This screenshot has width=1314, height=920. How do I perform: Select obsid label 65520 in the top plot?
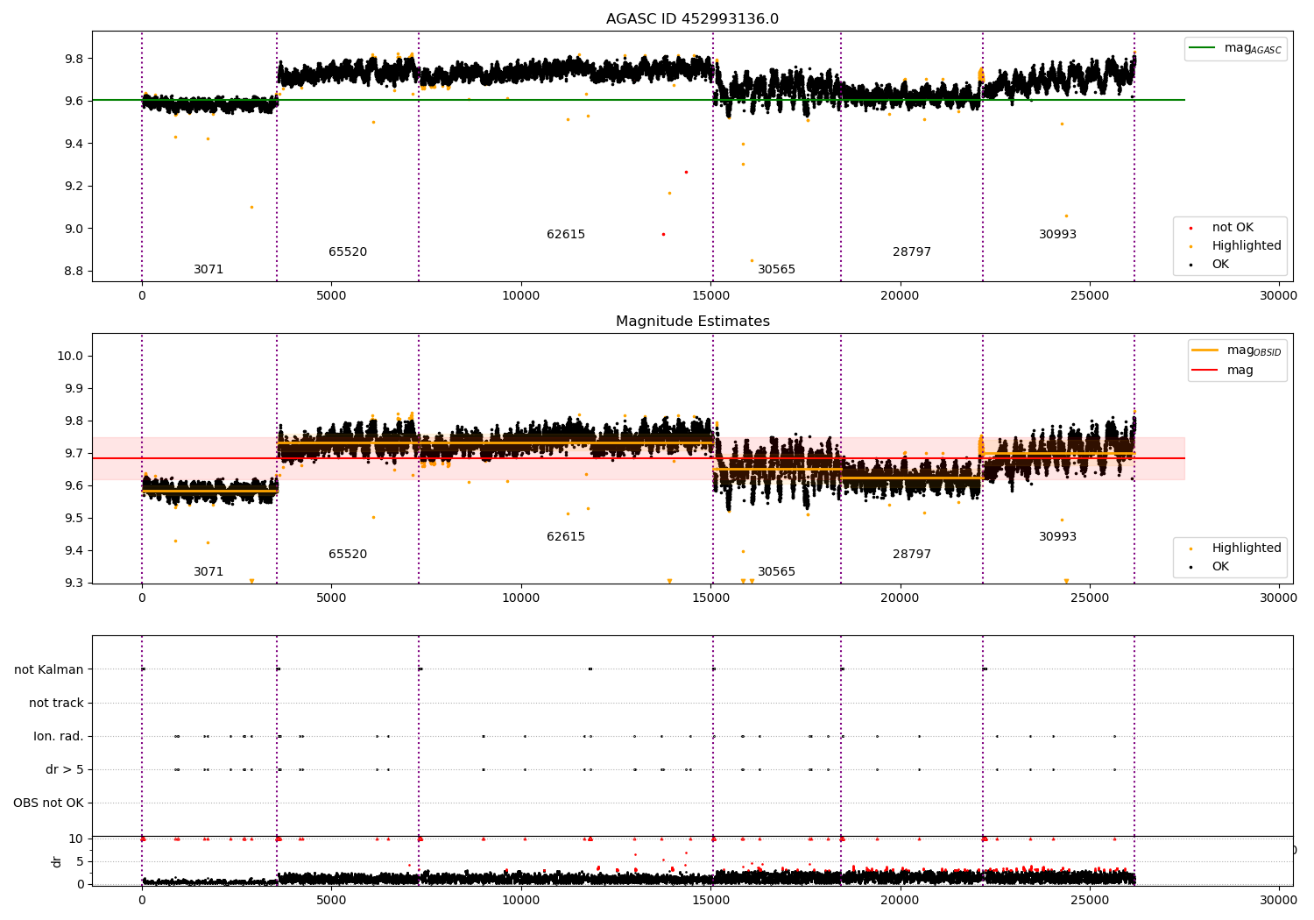coord(348,252)
